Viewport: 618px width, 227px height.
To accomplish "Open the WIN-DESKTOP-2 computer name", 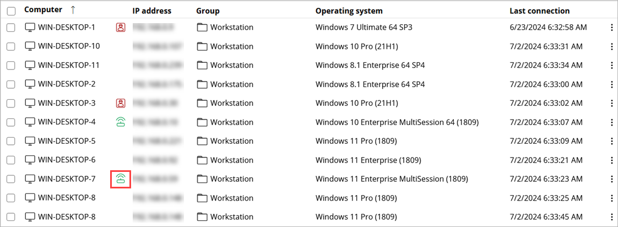I will (x=67, y=84).
